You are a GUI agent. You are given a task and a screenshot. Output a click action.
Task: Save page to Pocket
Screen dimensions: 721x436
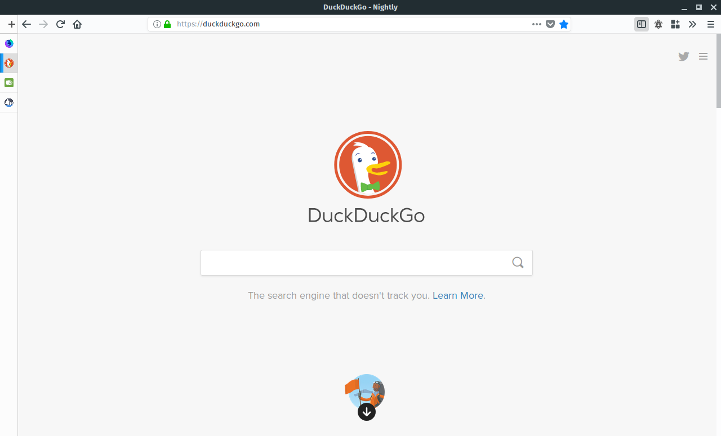click(x=550, y=24)
